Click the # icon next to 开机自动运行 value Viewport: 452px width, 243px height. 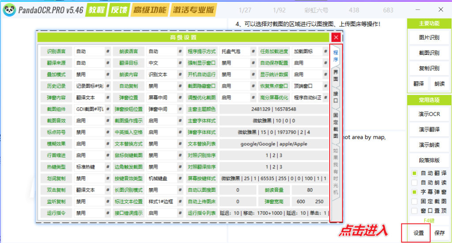click(x=253, y=75)
